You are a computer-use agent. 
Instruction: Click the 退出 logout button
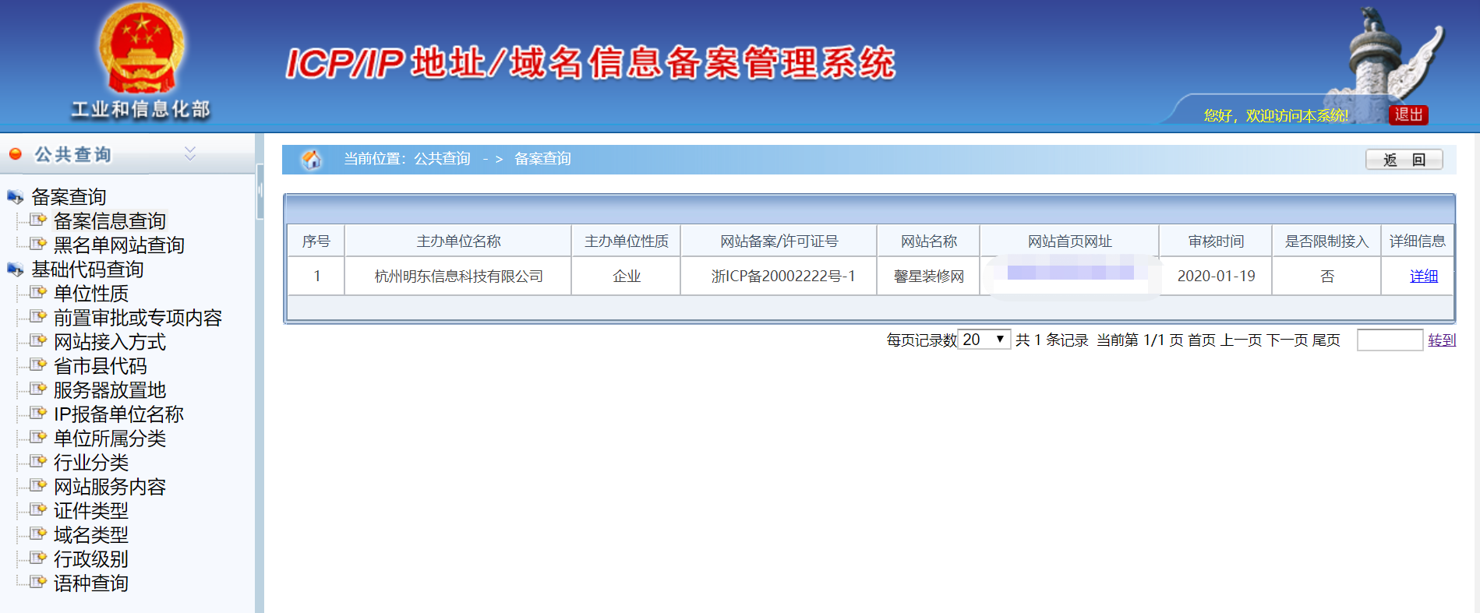coord(1408,114)
